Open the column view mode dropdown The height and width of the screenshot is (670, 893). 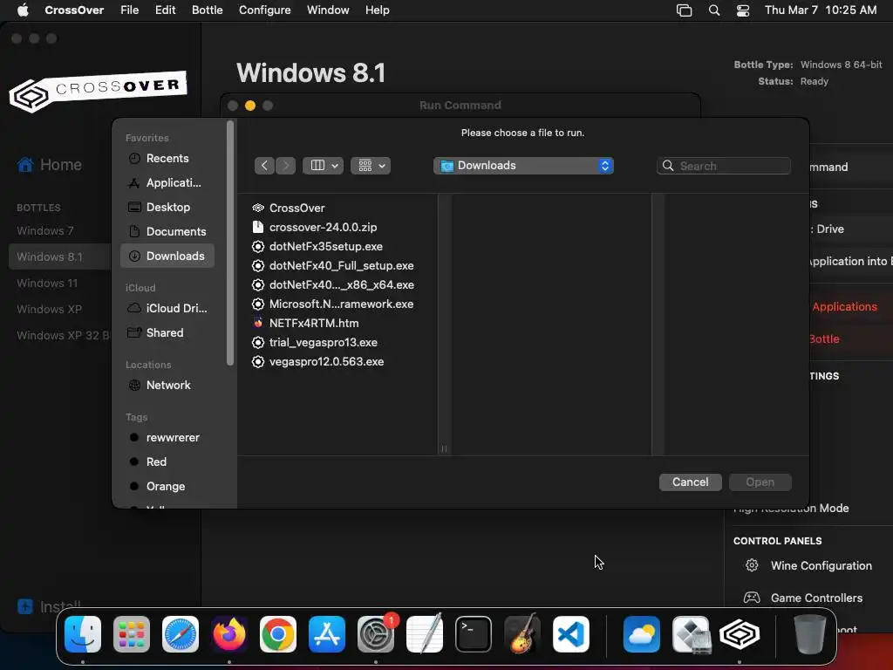pyautogui.click(x=323, y=165)
